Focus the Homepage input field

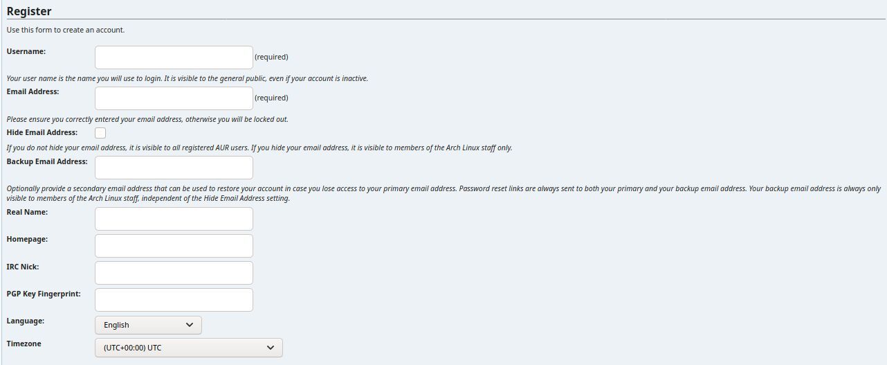pos(174,246)
